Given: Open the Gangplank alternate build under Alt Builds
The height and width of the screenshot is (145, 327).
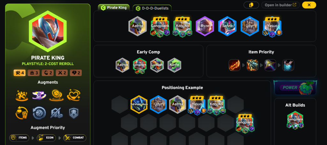Looking at the screenshot, I should pos(295,120).
